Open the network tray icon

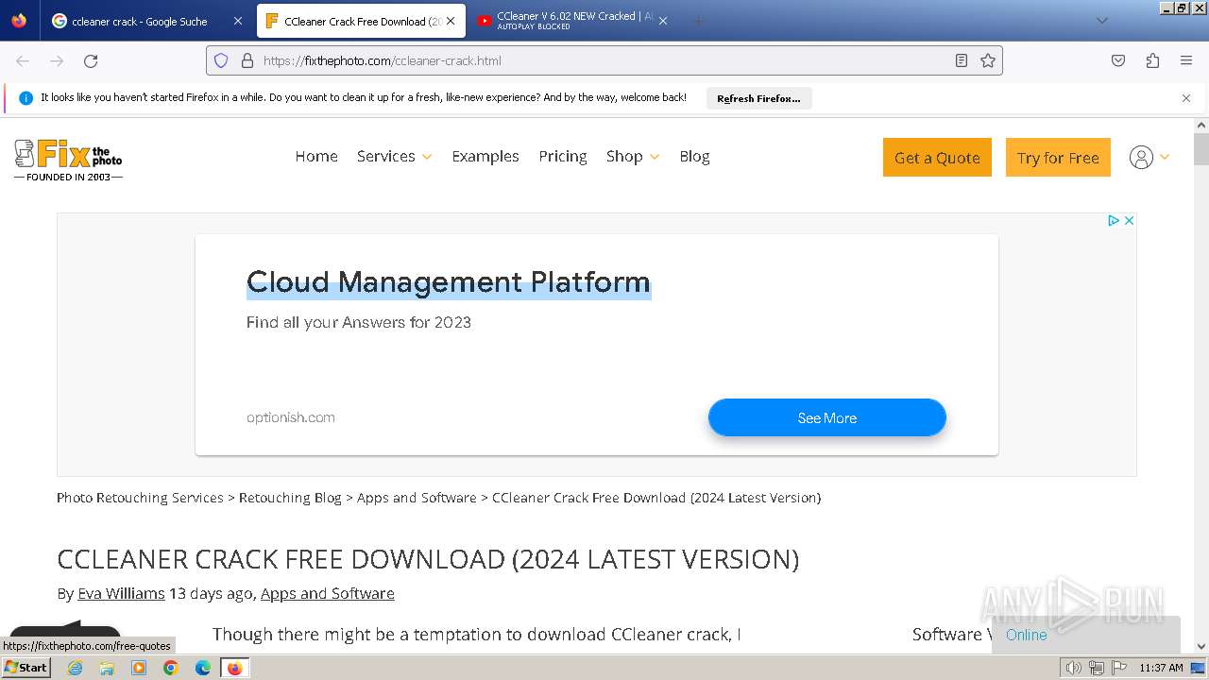point(1097,668)
